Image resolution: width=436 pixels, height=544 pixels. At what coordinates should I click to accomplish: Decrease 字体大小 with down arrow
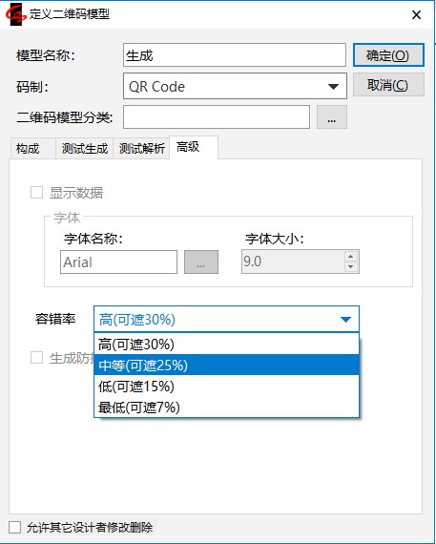(x=351, y=266)
